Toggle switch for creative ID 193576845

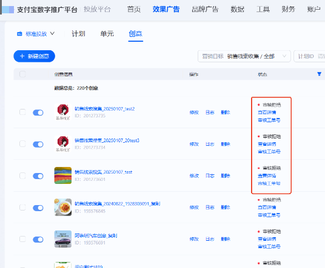coord(38,208)
